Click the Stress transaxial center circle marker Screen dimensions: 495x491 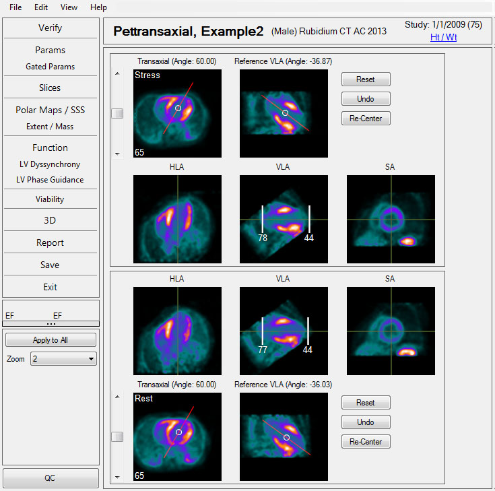(178, 108)
